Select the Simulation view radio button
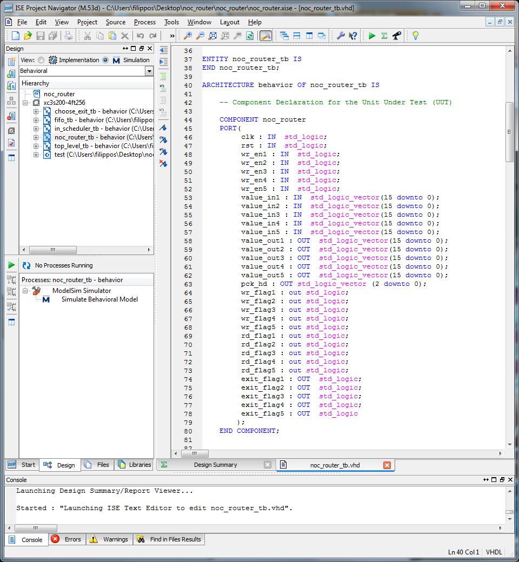This screenshot has width=519, height=562. coord(105,60)
